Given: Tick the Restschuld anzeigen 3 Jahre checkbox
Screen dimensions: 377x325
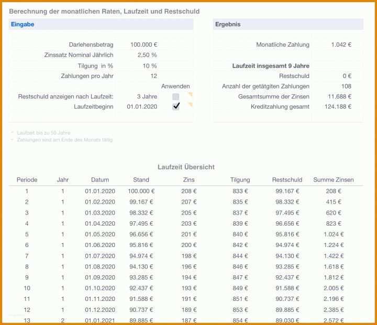Looking at the screenshot, I should coord(176,97).
